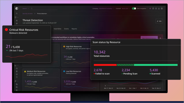
Task: Open the notifications bell icon
Action: coord(156,9)
